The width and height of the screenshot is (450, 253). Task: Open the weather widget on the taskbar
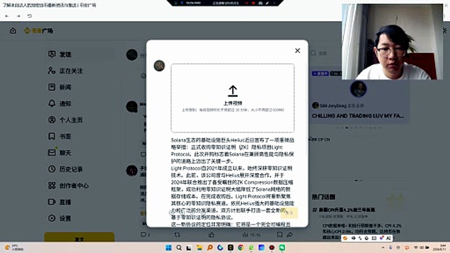(x=15, y=247)
